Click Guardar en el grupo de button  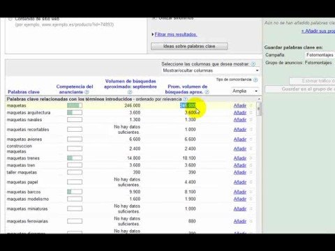point(300,89)
